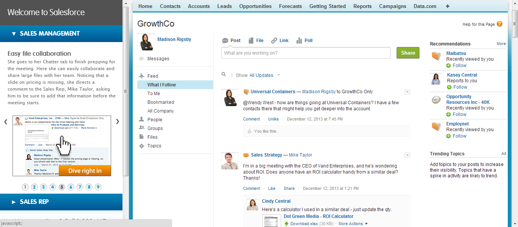Viewport: 518px width, 227px height.
Task: Click the Link post type icon
Action: pos(274,41)
